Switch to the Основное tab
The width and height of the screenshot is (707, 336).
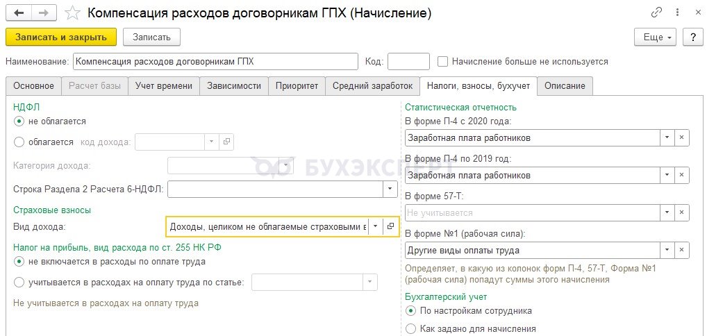pos(33,85)
